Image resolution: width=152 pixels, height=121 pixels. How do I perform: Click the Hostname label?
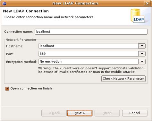pyautogui.click(x=15, y=46)
